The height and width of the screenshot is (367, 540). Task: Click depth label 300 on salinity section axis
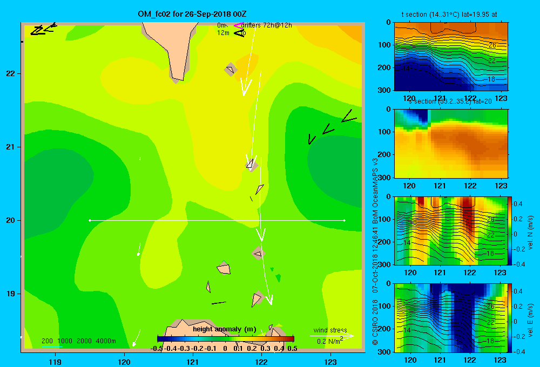(385, 178)
